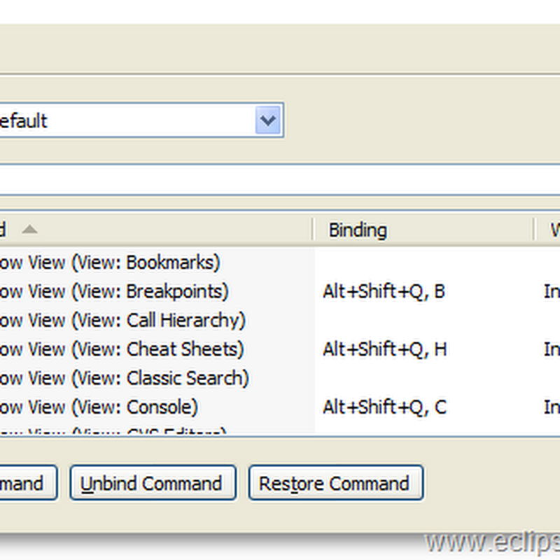
Task: Click the sort arrow on the Command column
Action: click(x=29, y=230)
